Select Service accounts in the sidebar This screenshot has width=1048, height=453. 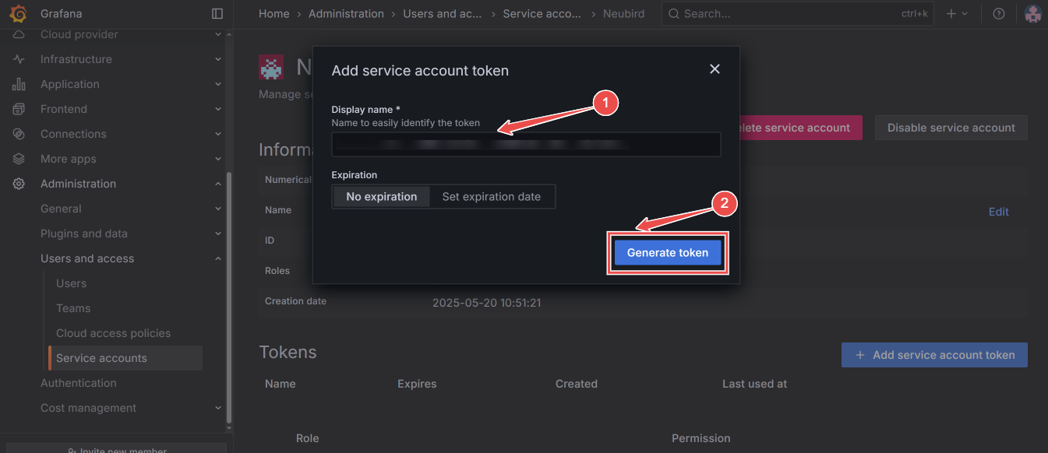click(101, 357)
